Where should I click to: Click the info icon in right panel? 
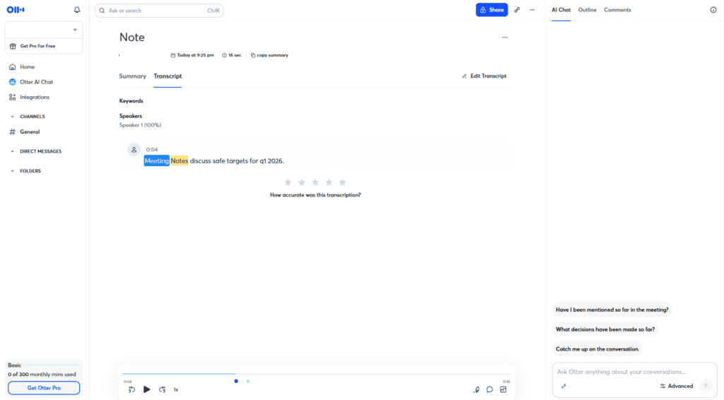713,10
